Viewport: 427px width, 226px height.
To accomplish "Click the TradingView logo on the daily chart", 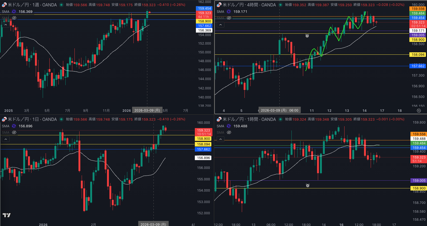I will click(7, 215).
